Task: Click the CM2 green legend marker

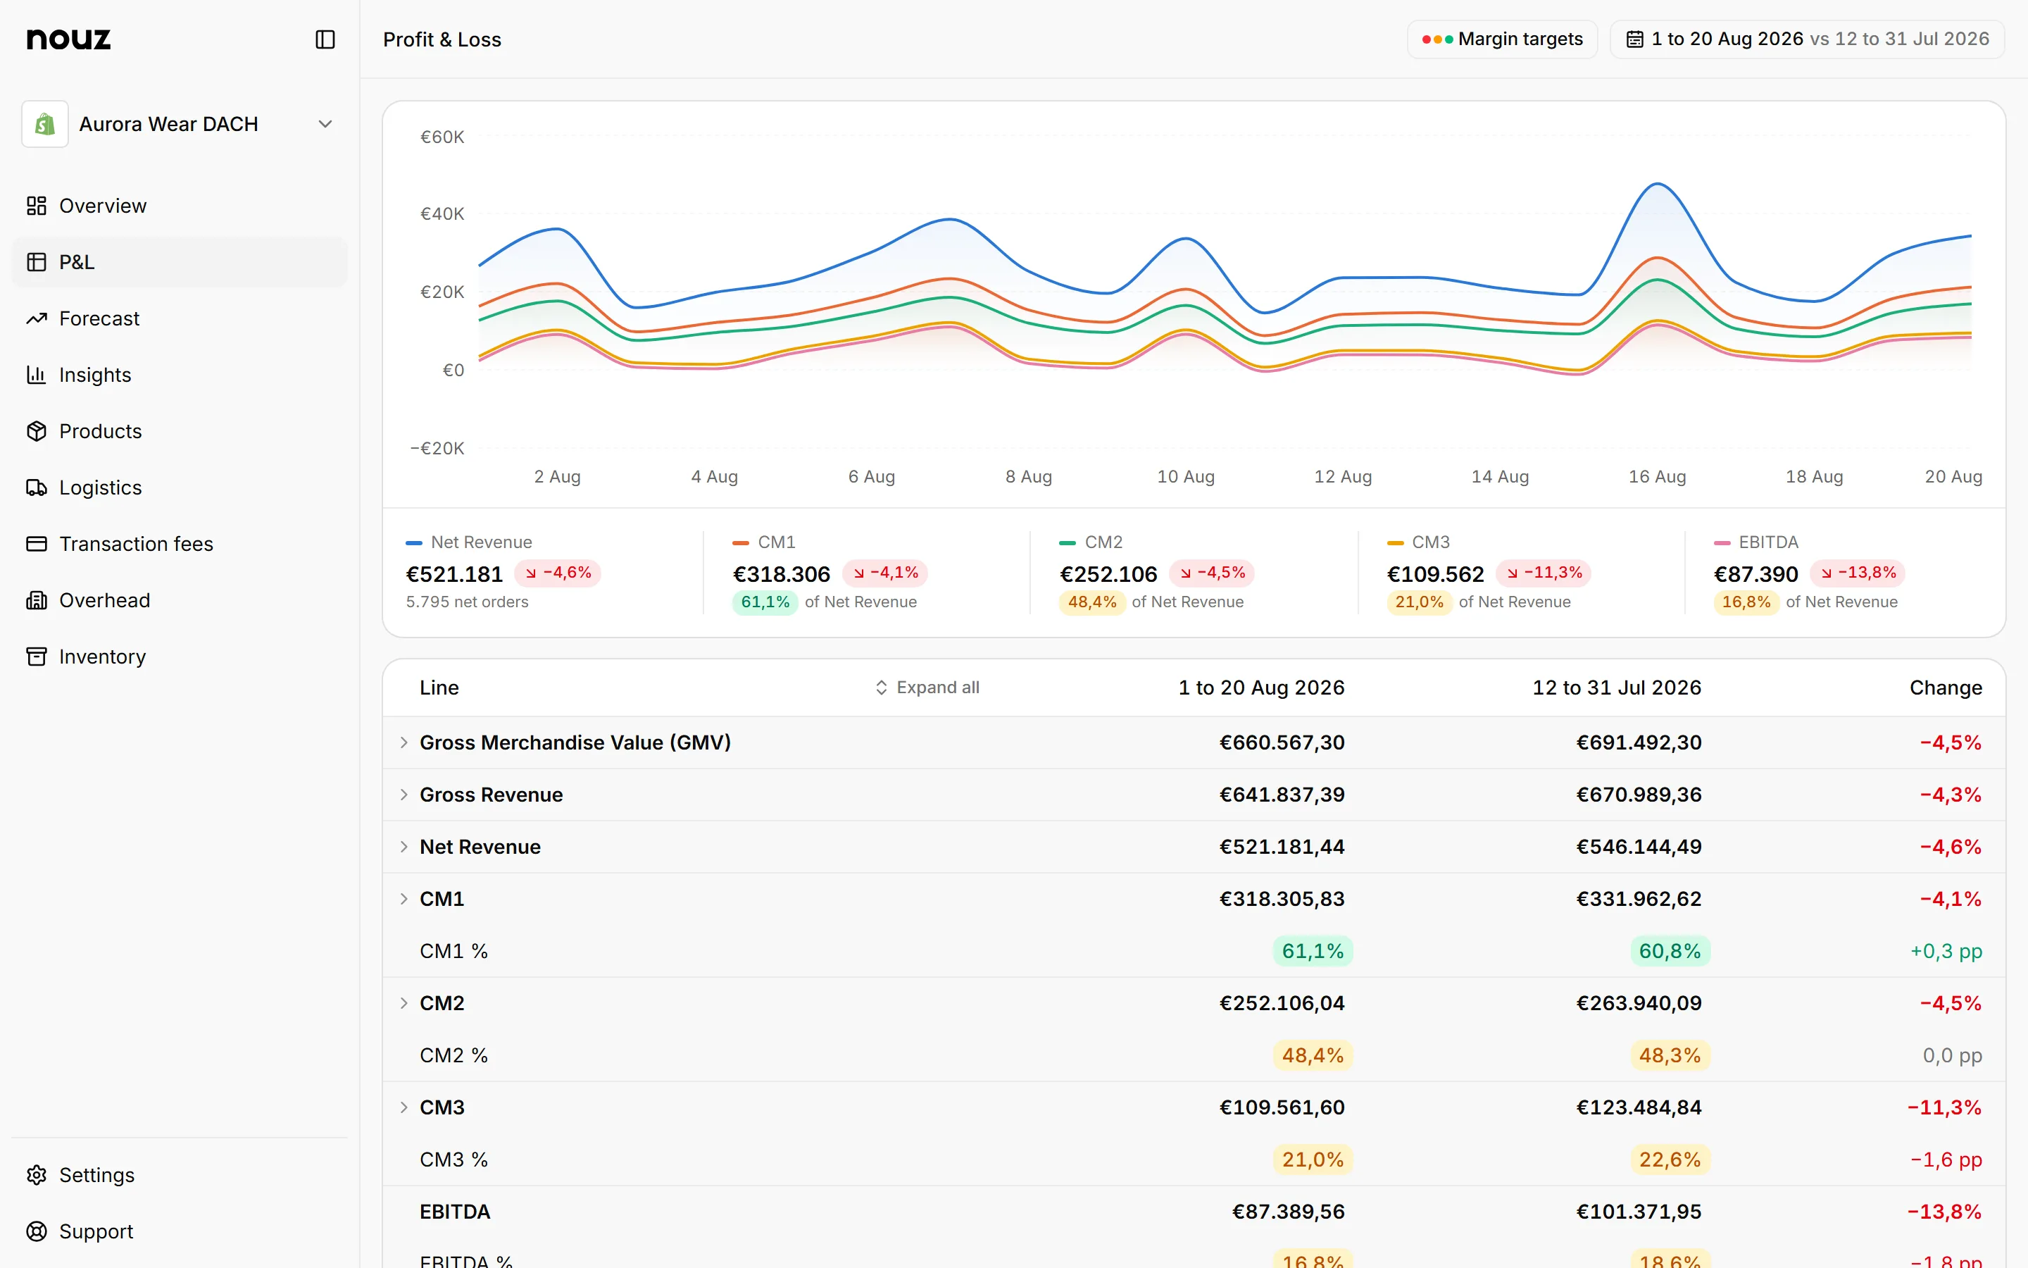Action: coord(1068,542)
